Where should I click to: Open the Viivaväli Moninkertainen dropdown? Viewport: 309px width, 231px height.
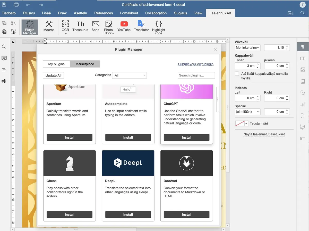click(x=248, y=47)
